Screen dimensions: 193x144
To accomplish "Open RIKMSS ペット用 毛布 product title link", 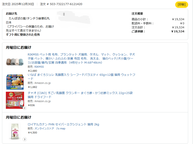I will [81, 58].
